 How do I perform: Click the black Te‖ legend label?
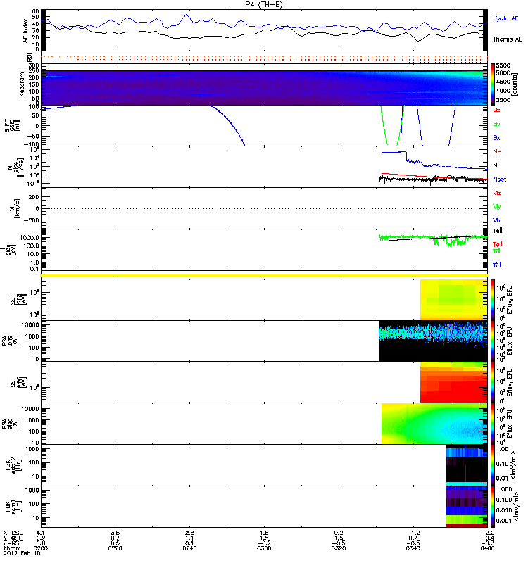tap(498, 231)
